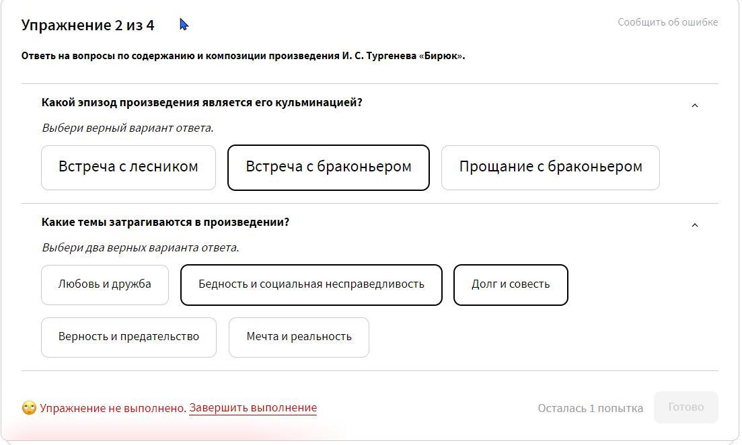
Task: Select "Верность и предательство" theme
Action: (128, 337)
